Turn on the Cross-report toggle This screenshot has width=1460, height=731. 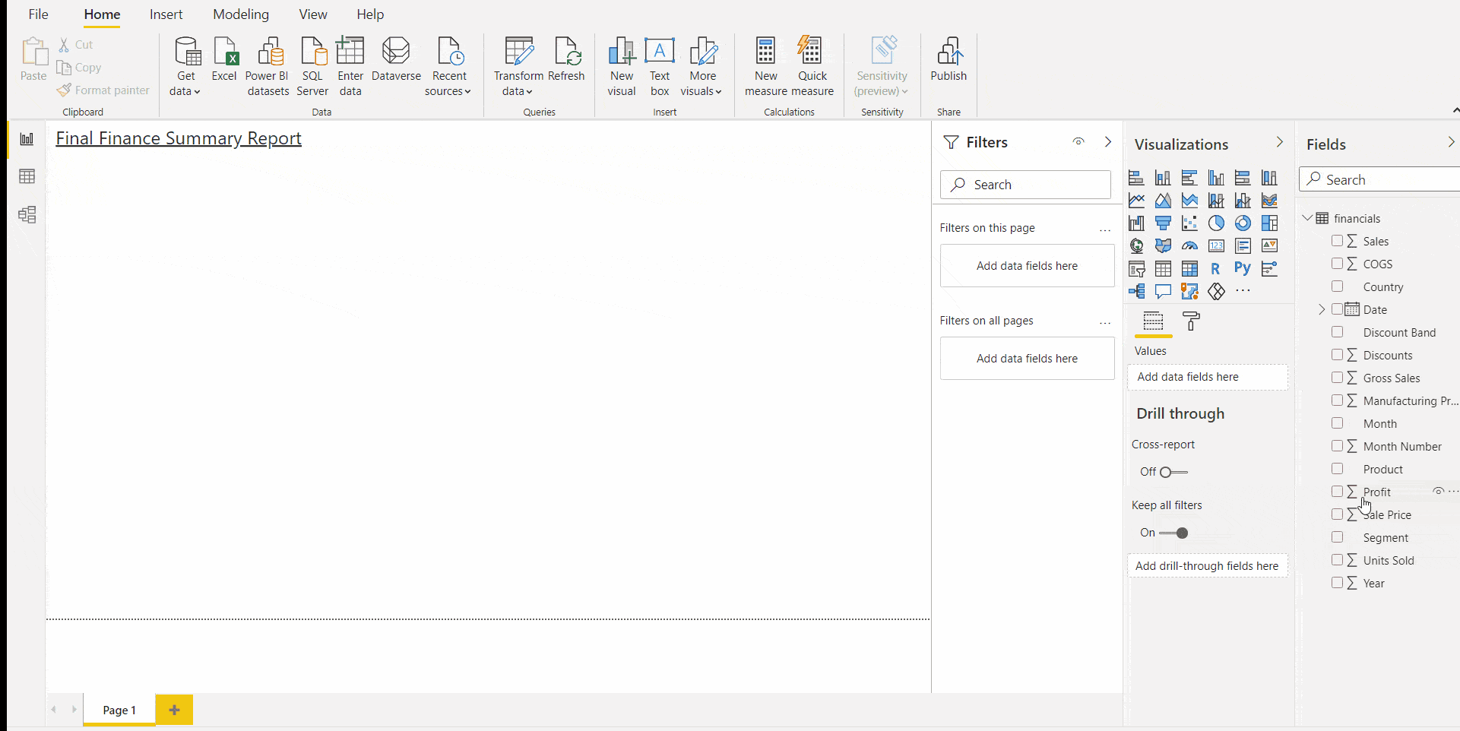1173,472
